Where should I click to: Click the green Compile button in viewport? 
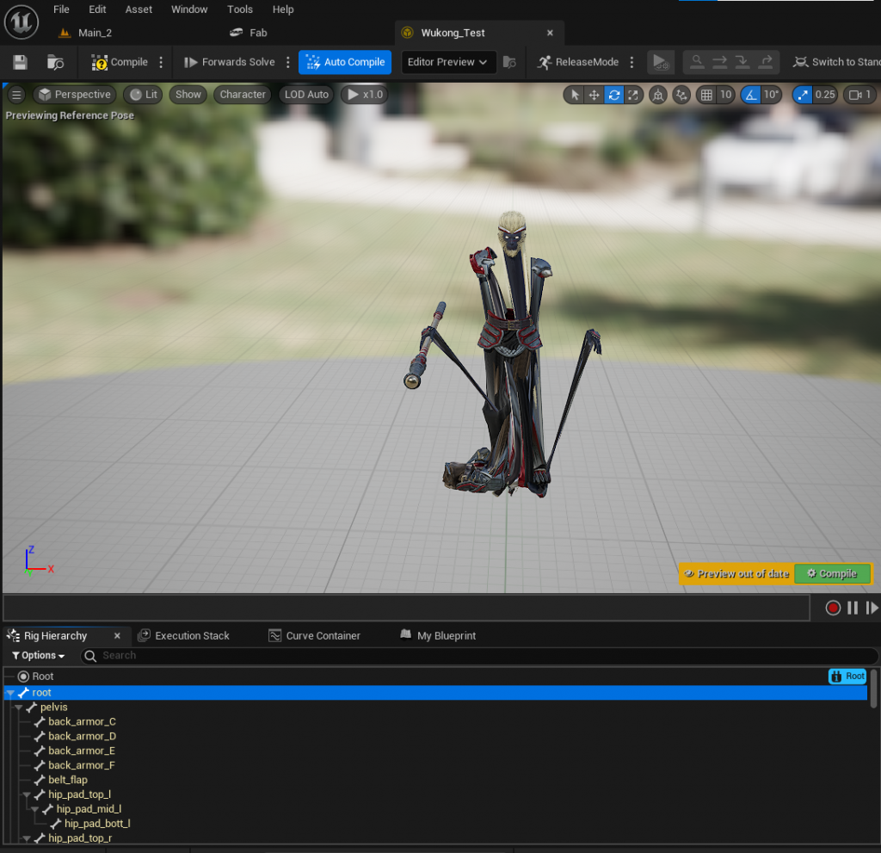[x=832, y=573]
